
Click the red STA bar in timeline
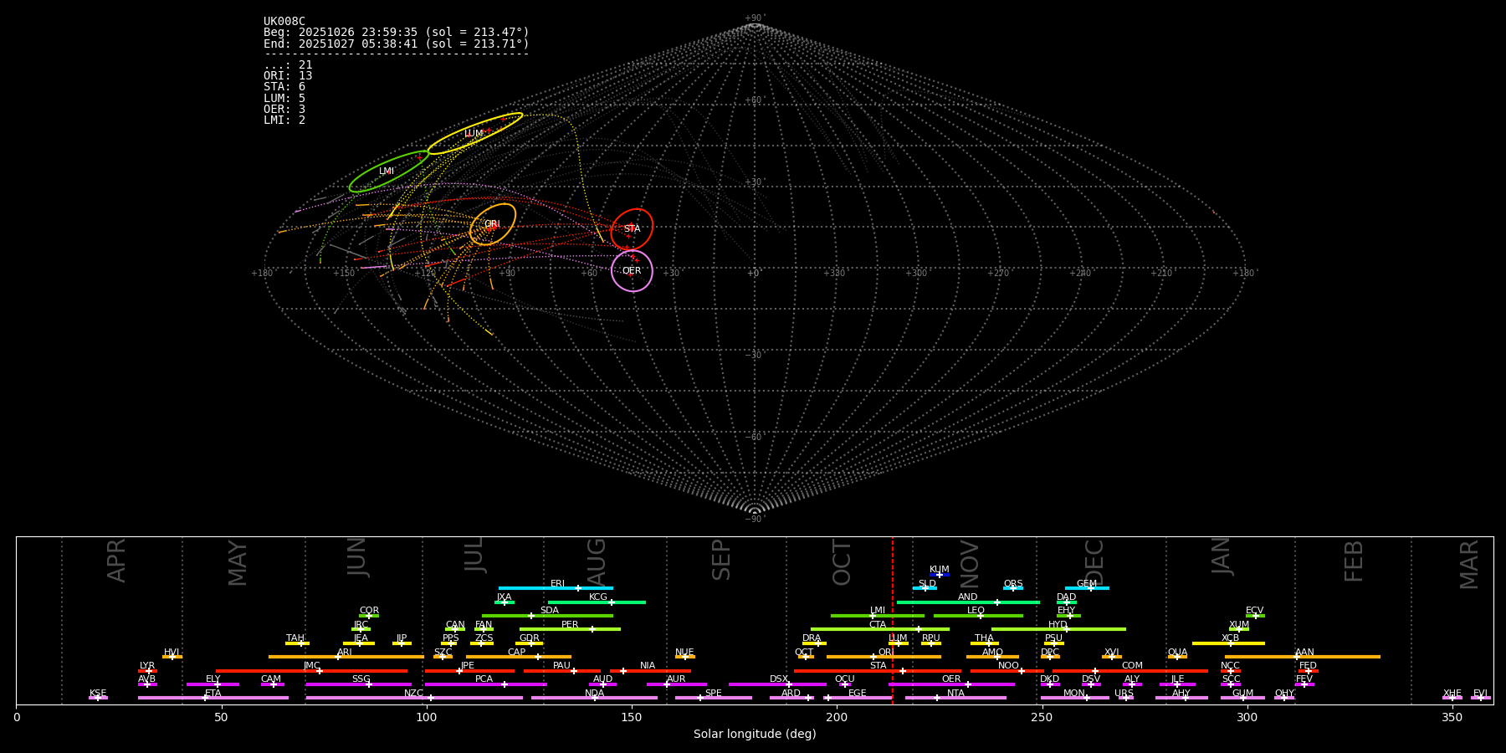click(878, 671)
